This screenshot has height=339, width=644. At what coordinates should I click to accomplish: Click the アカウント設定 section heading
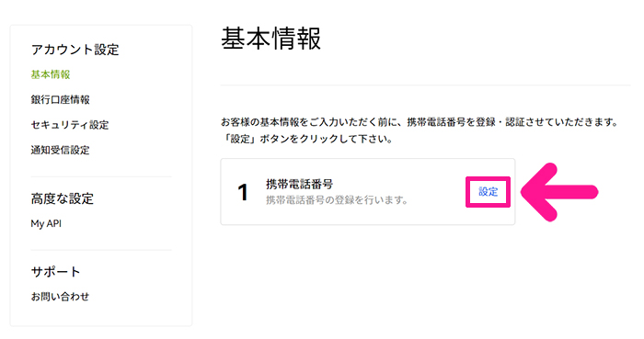(x=75, y=50)
